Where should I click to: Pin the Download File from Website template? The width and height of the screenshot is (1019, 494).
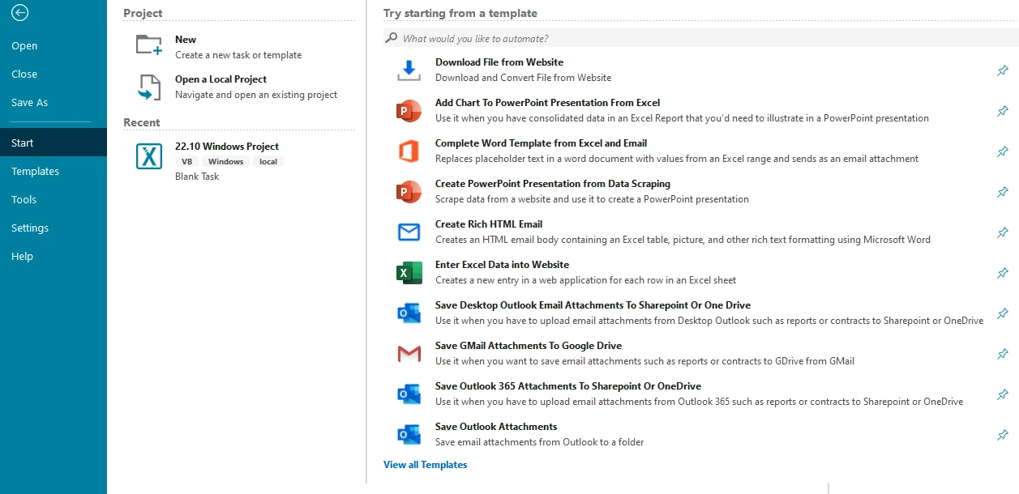point(1003,70)
